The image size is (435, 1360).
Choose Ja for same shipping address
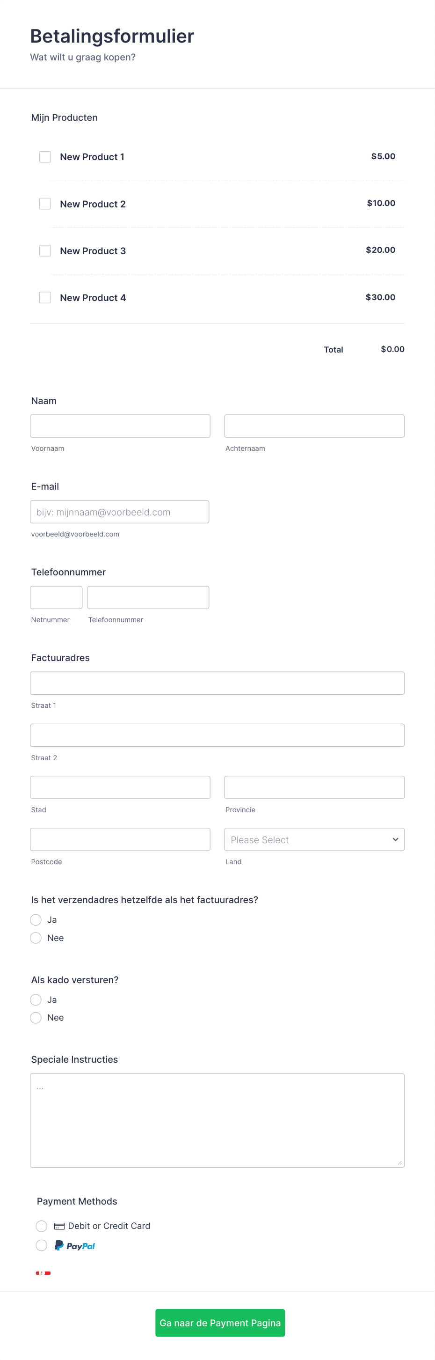click(x=36, y=919)
